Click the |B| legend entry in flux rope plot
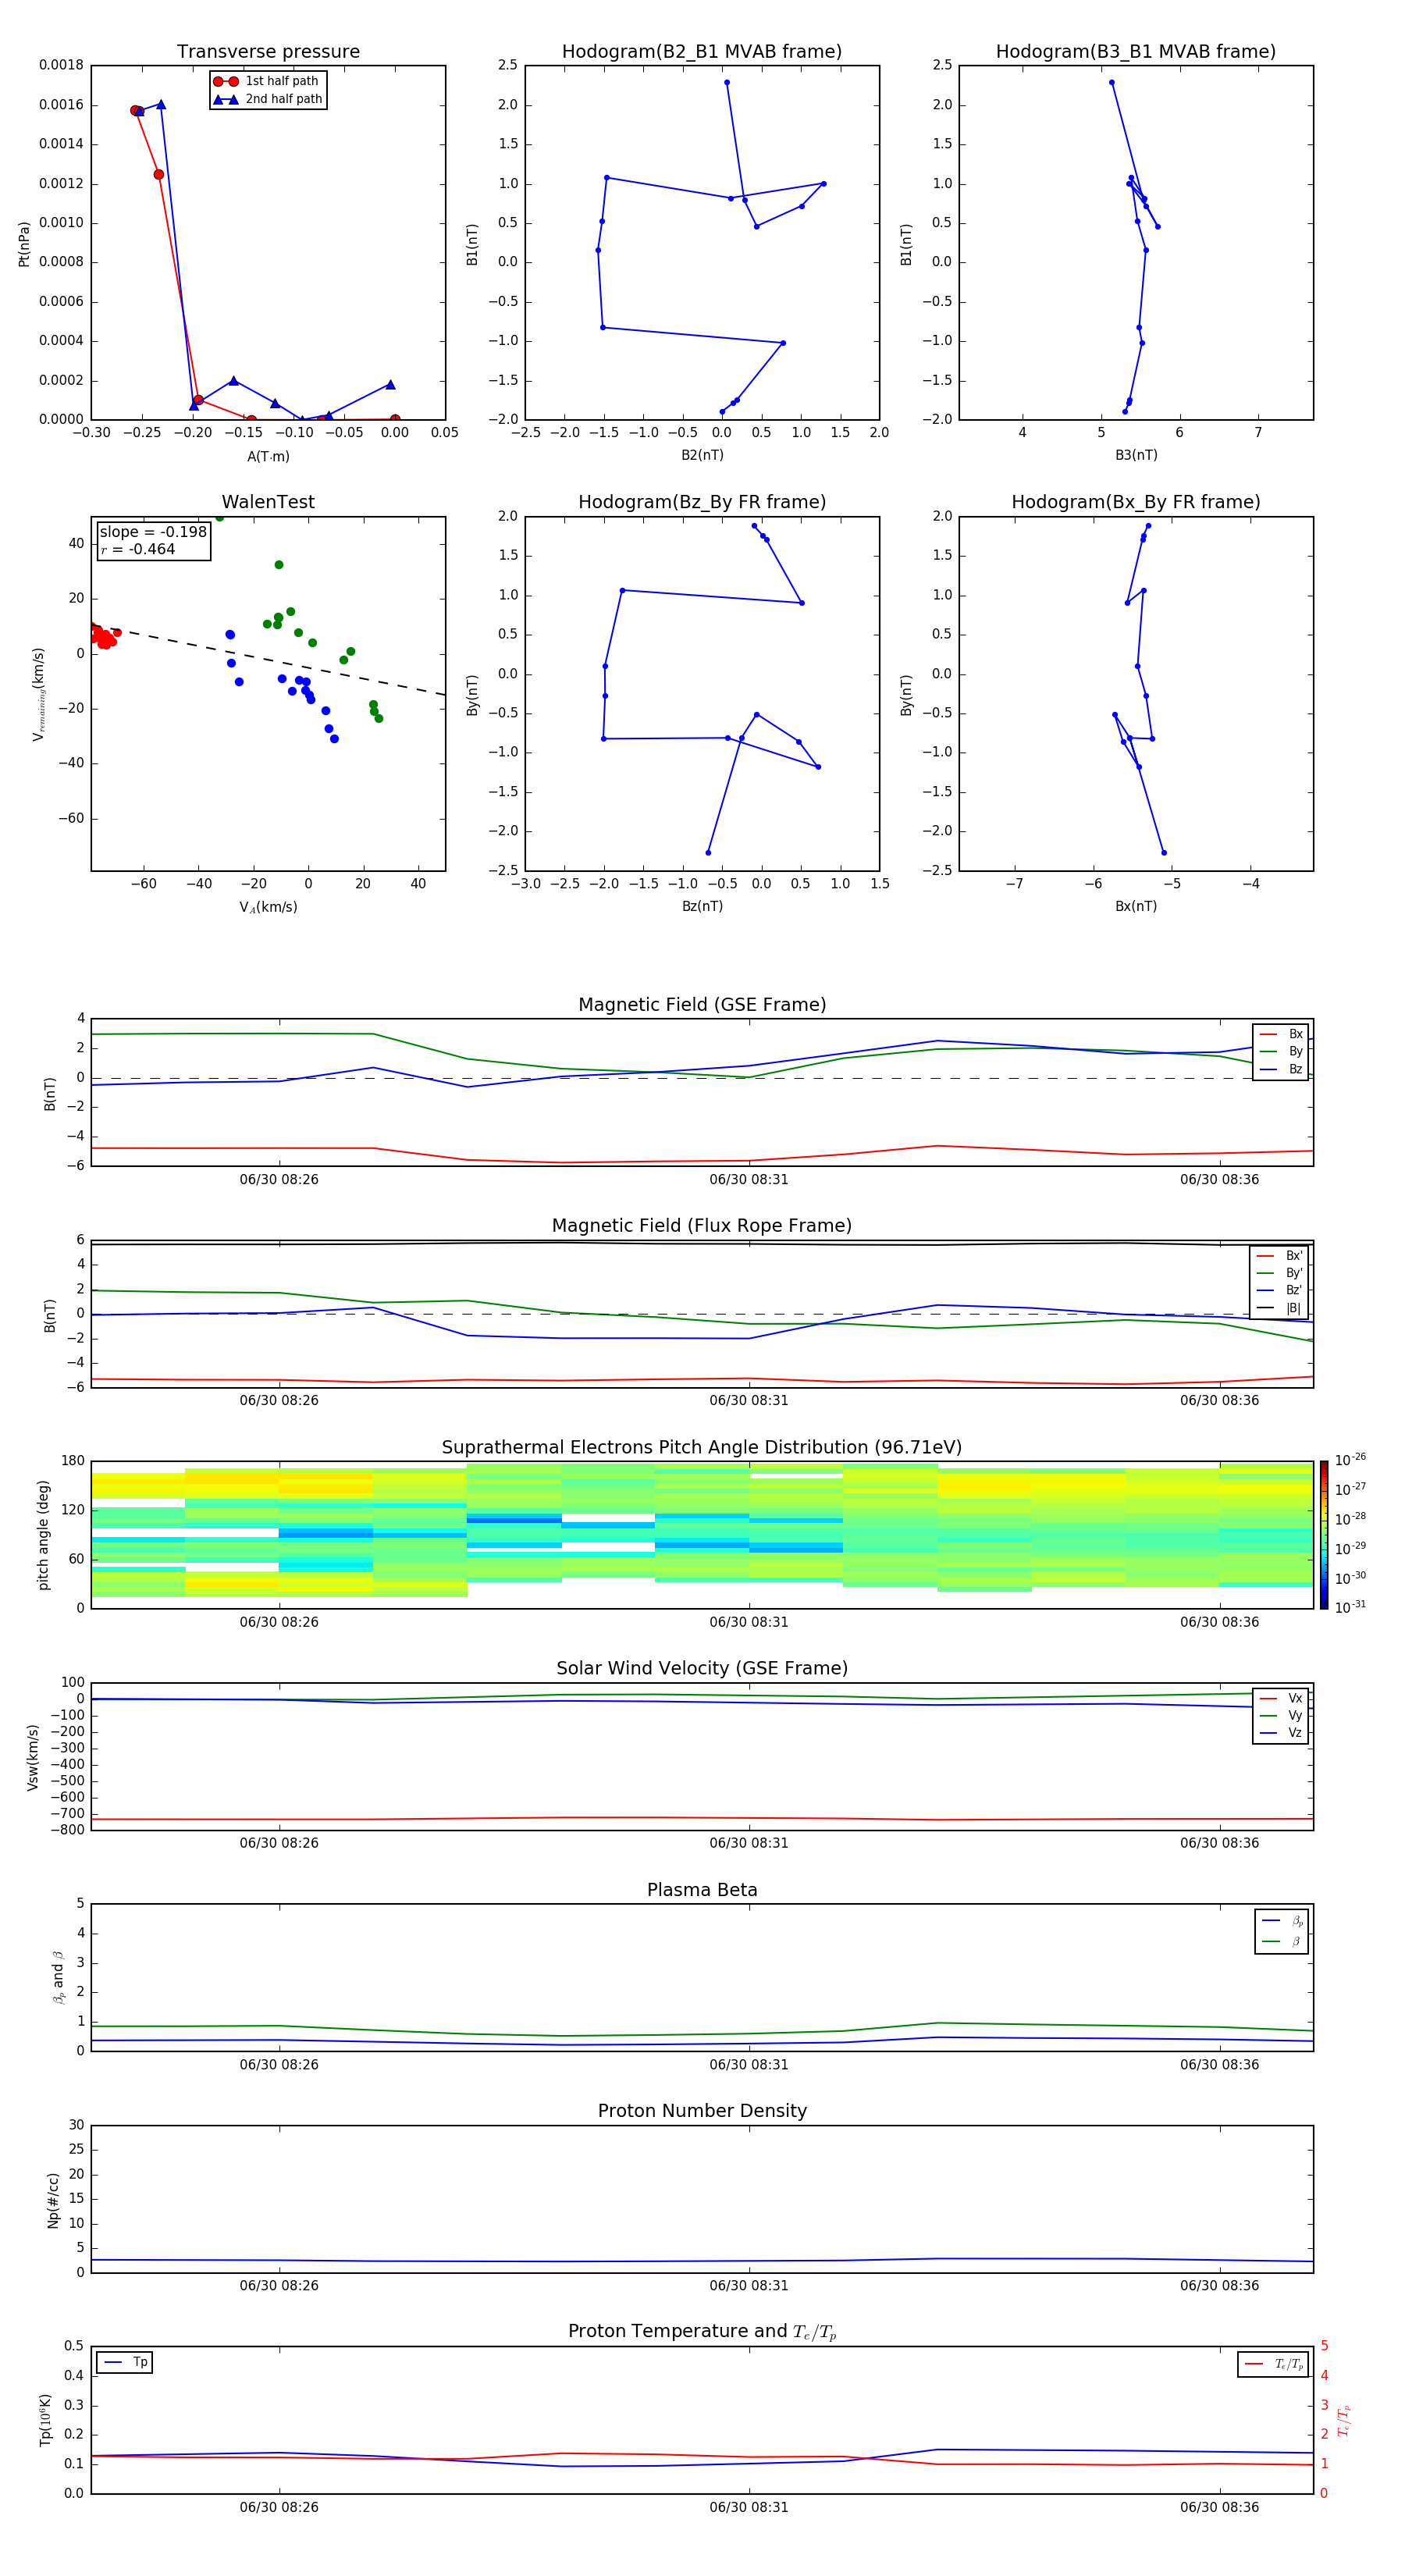This screenshot has height=2576, width=1405. point(1279,1308)
